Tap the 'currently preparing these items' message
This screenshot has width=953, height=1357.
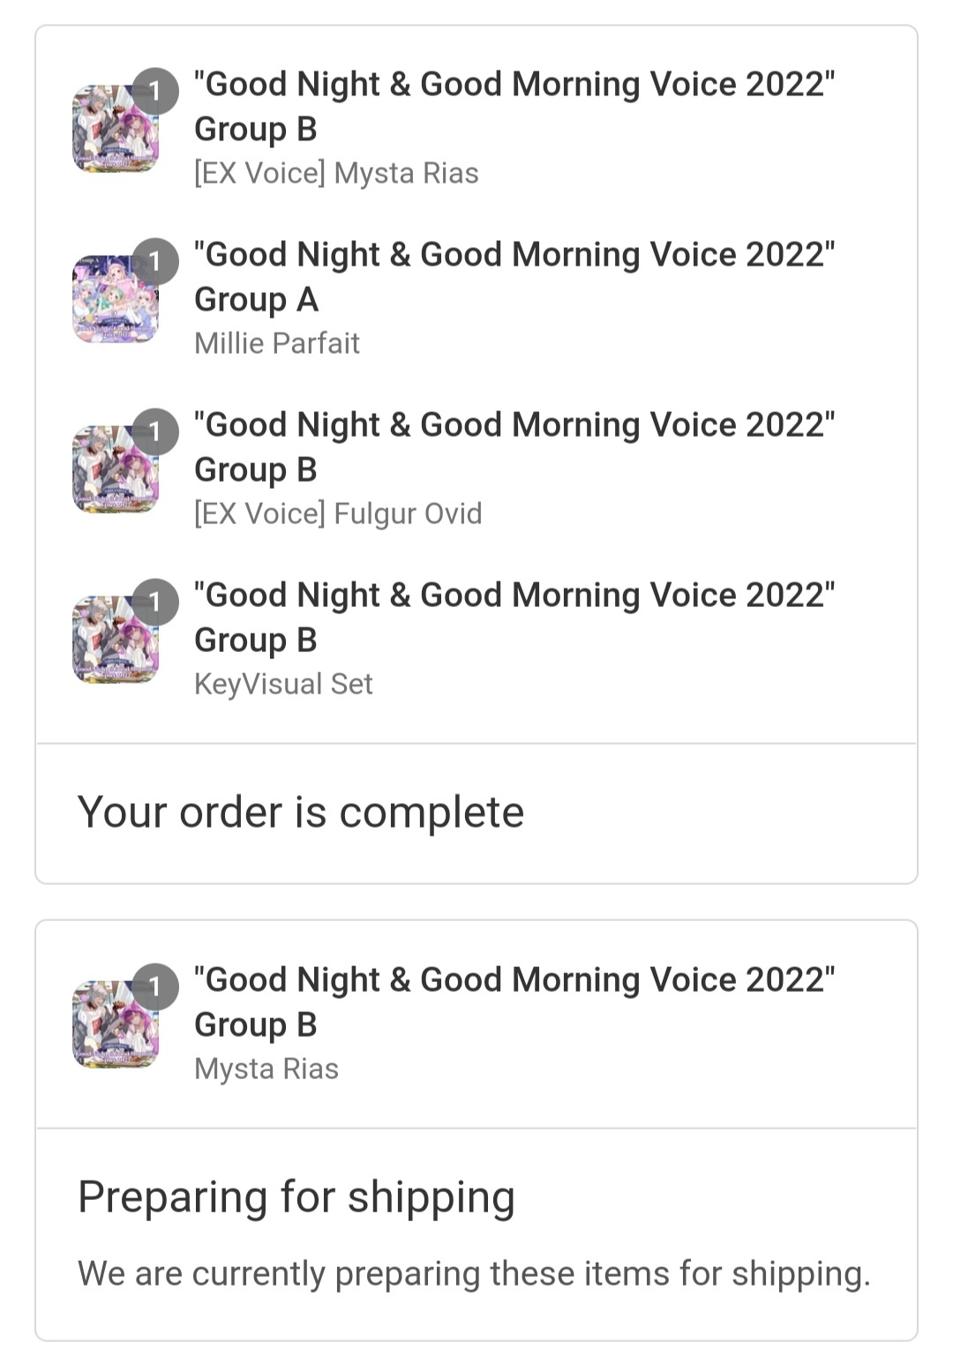pyautogui.click(x=475, y=1273)
